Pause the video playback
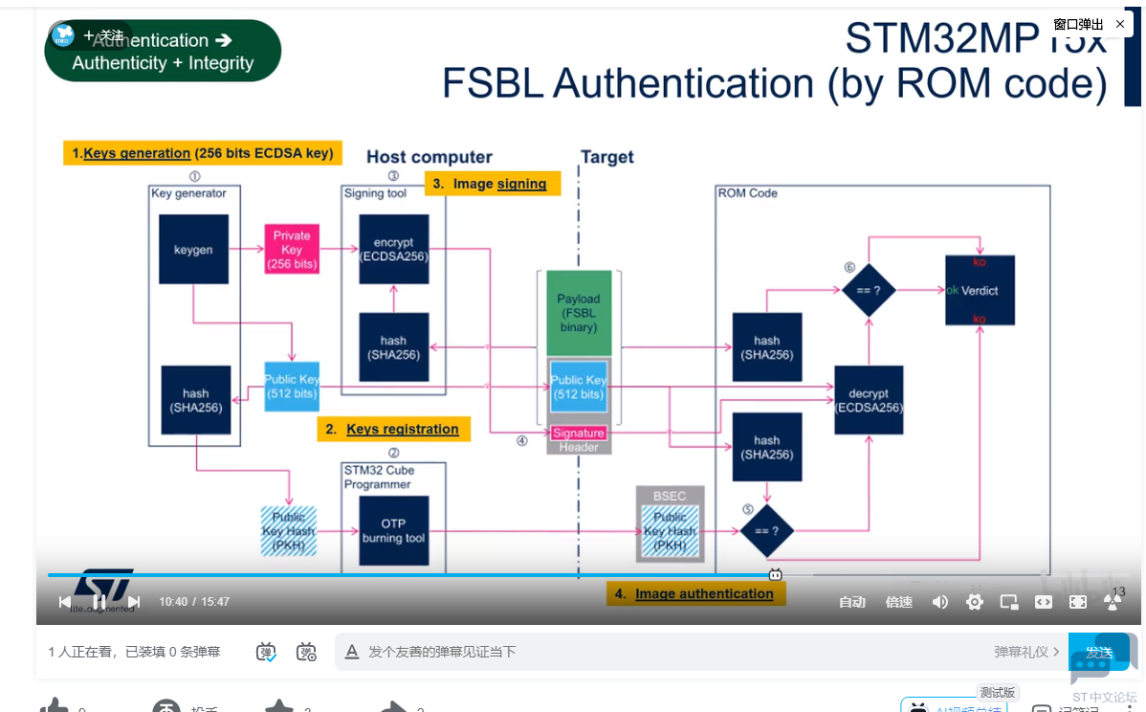 [x=99, y=602]
